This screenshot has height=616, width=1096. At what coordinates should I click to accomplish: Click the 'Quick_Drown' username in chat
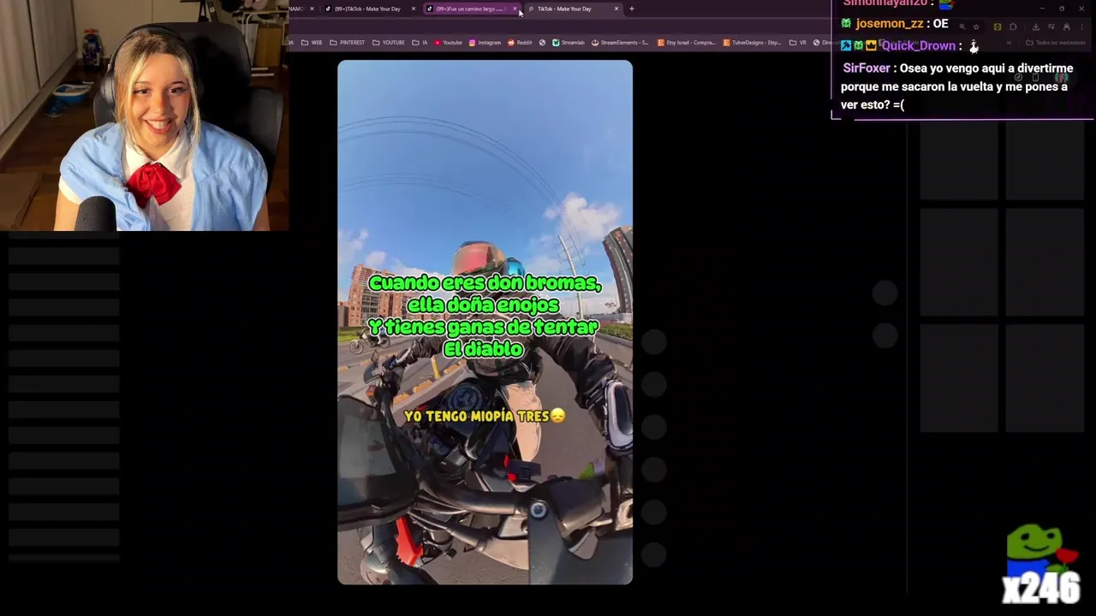tap(918, 45)
